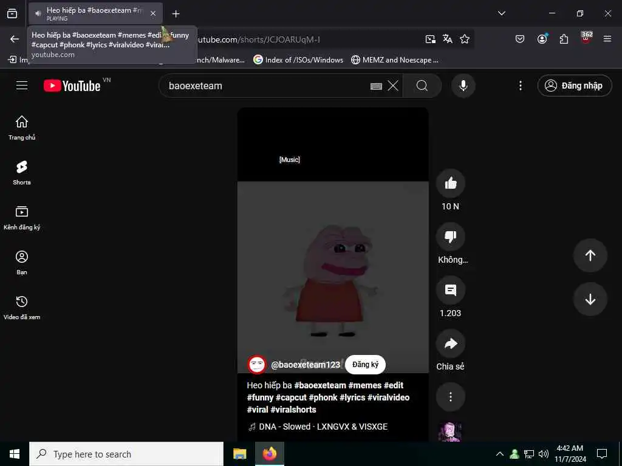Open the #viralshorts hashtag

(293, 410)
